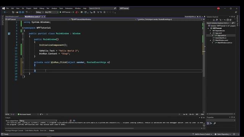Open the Debug menu
The height and width of the screenshot is (137, 244).
point(42,8)
